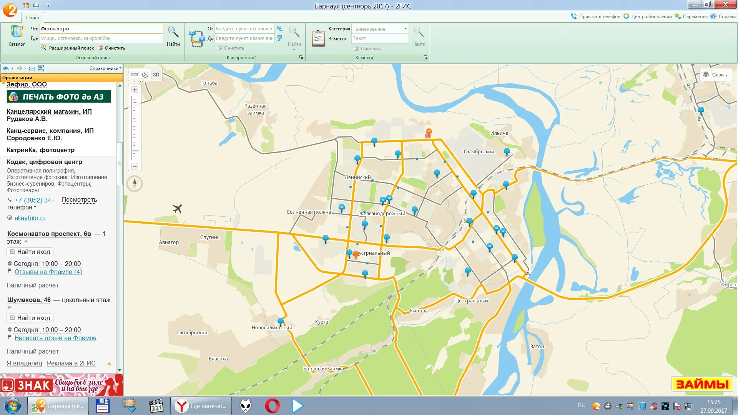The height and width of the screenshot is (415, 738).
Task: Select the radius search tool on the map
Action: (145, 75)
